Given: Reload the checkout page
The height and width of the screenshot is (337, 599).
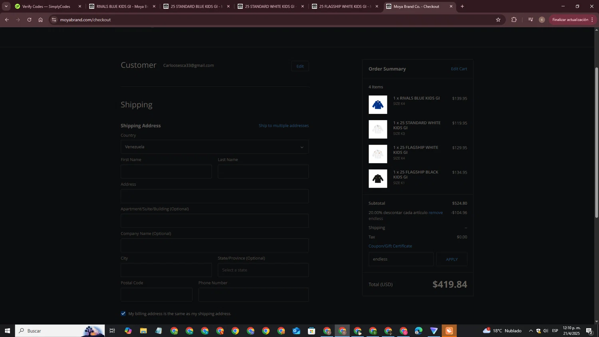Looking at the screenshot, I should (29, 20).
